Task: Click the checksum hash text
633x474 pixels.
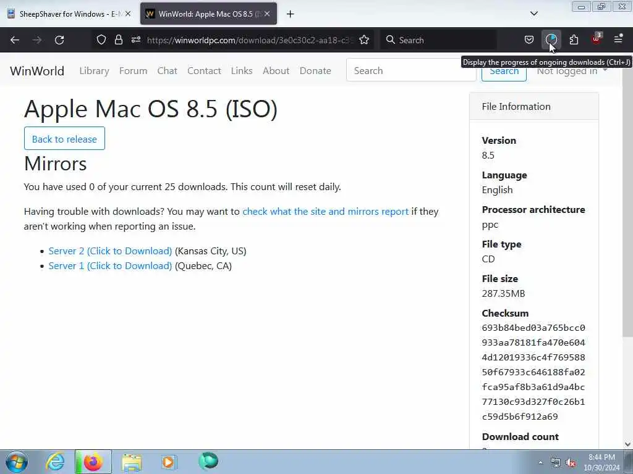Action: [533, 372]
